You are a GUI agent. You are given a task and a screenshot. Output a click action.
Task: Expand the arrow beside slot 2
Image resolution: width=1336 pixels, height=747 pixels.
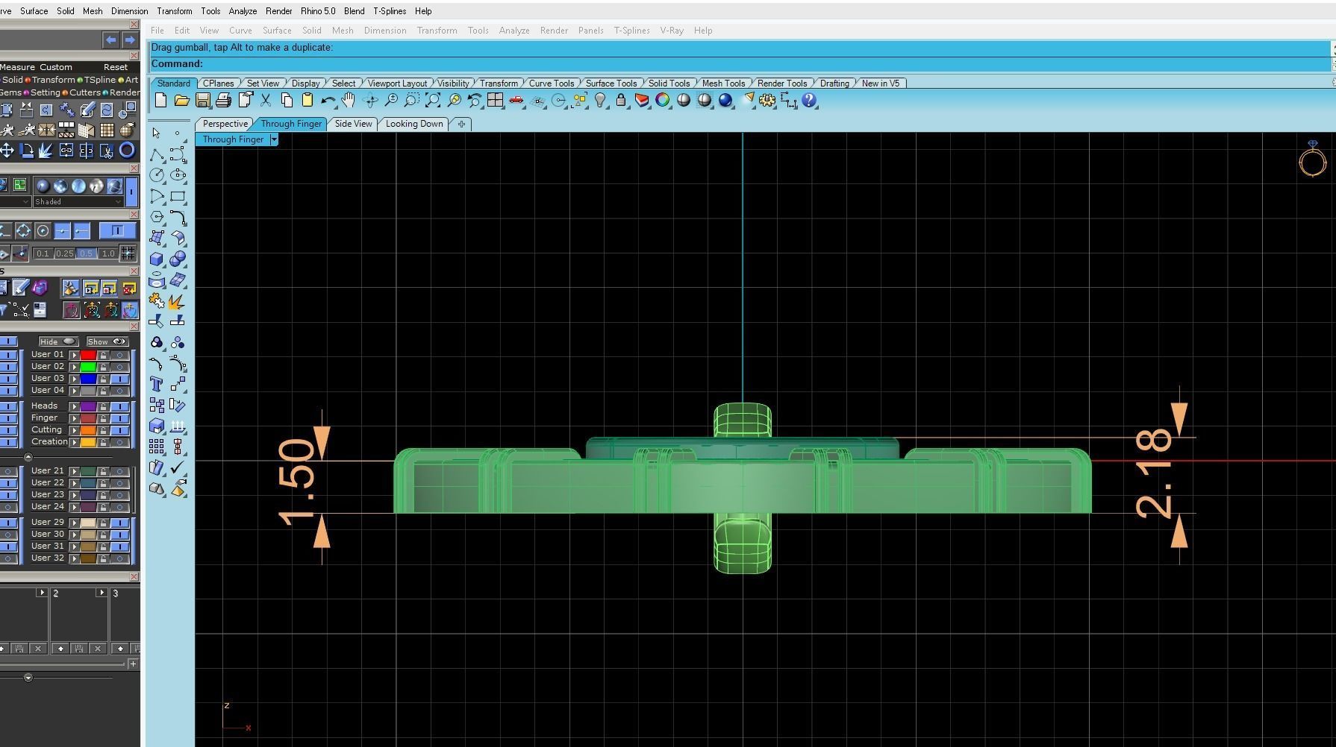click(x=102, y=593)
